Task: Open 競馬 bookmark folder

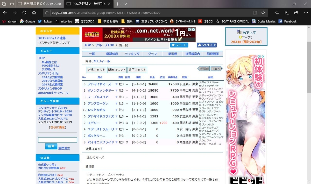Action: pyautogui.click(x=127, y=21)
